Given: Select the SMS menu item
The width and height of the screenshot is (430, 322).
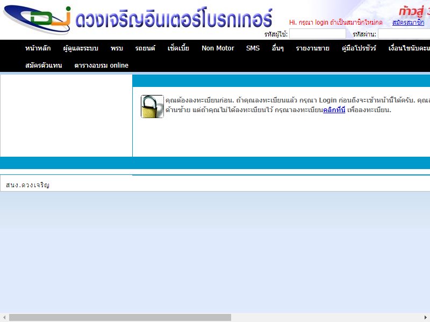Looking at the screenshot, I should coord(253,48).
